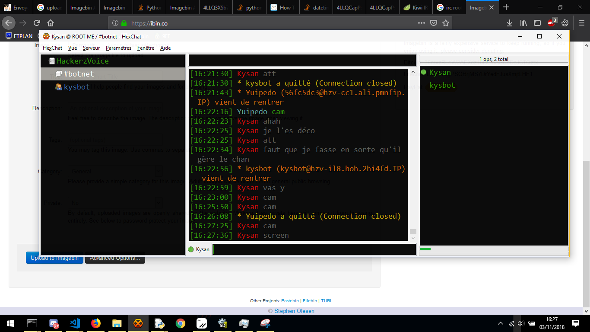This screenshot has height=332, width=590.
Task: Open a new Firefox tab
Action: coord(506,7)
